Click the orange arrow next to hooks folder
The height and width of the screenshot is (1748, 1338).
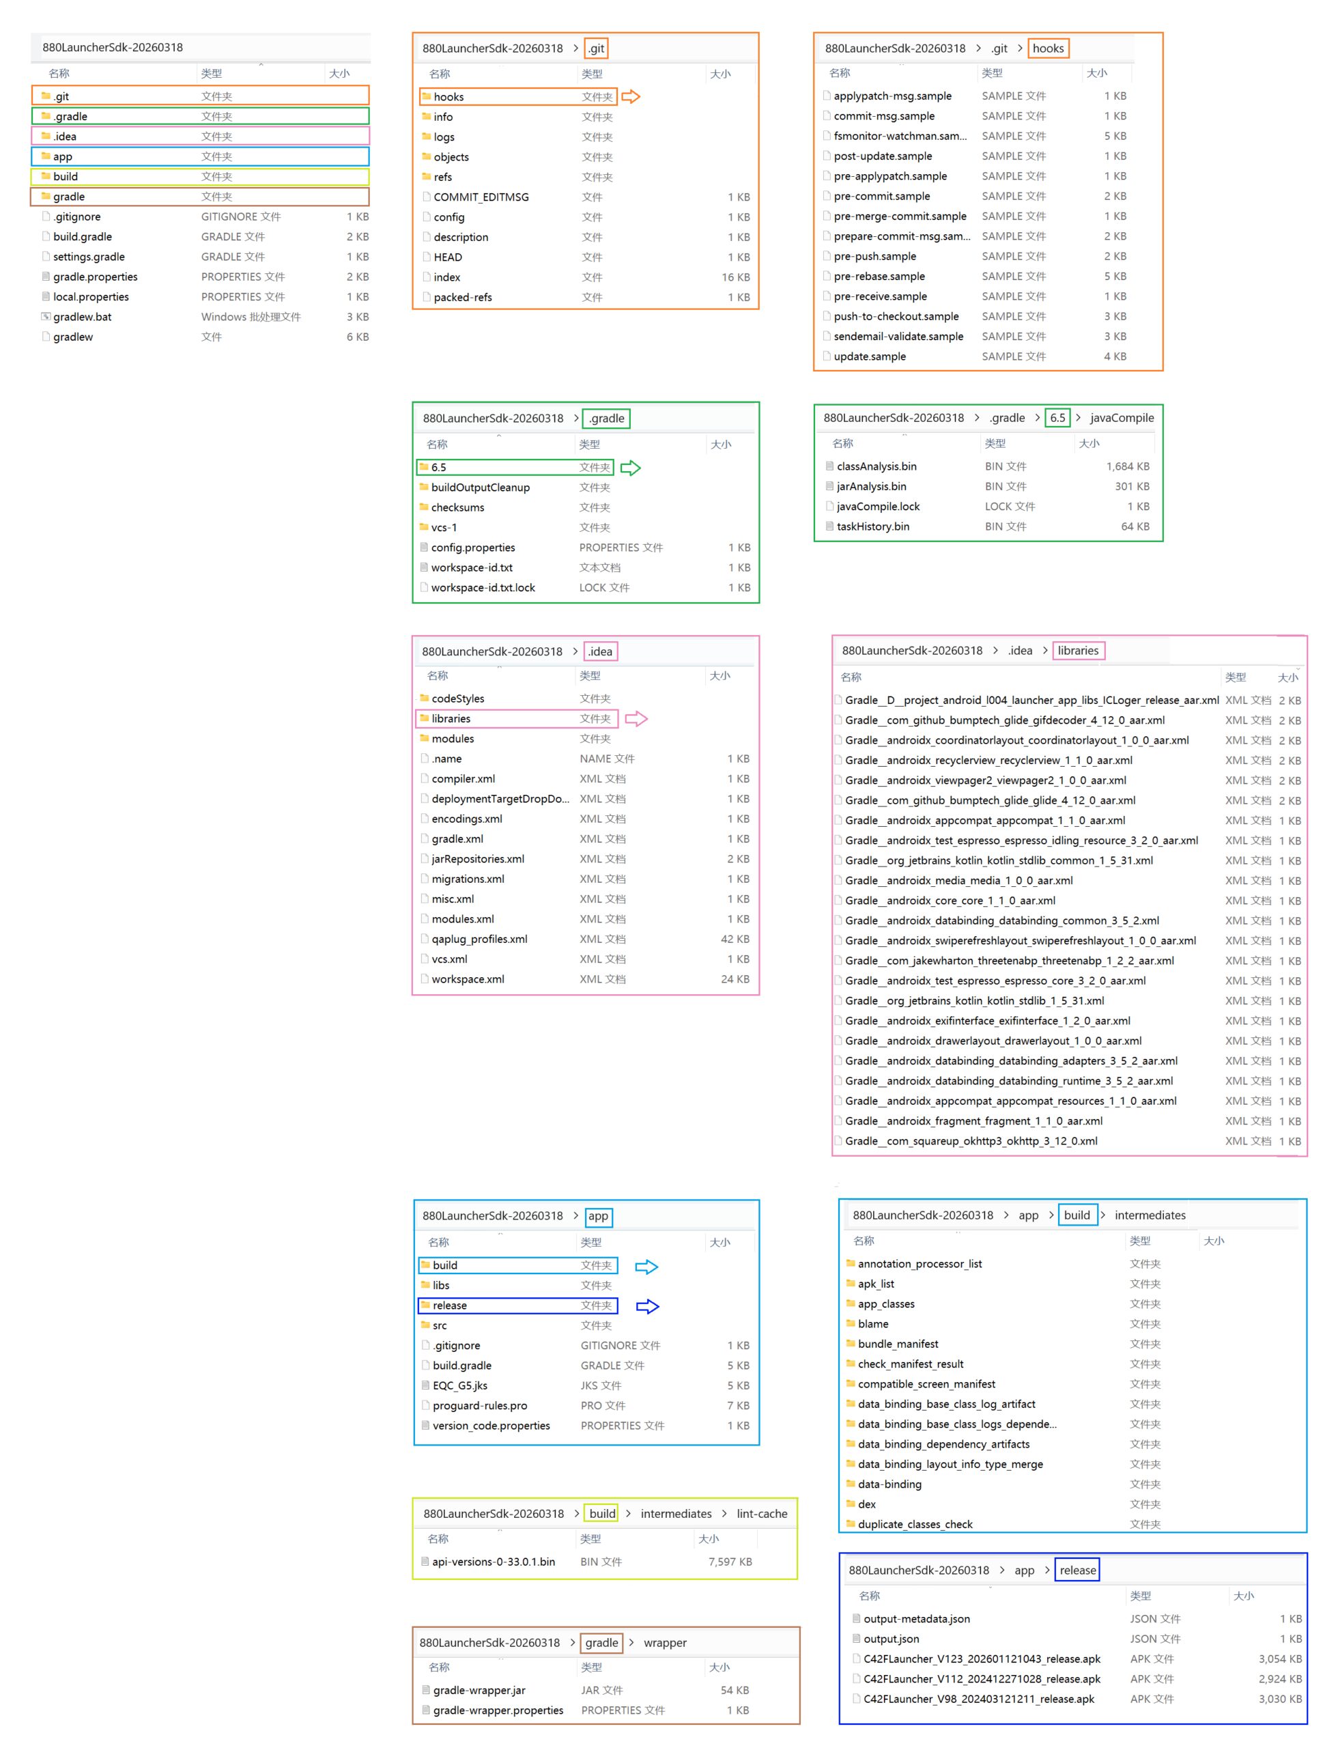[630, 96]
